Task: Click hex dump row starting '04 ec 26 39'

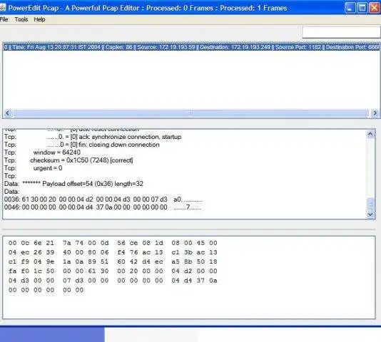Action: click(x=113, y=252)
